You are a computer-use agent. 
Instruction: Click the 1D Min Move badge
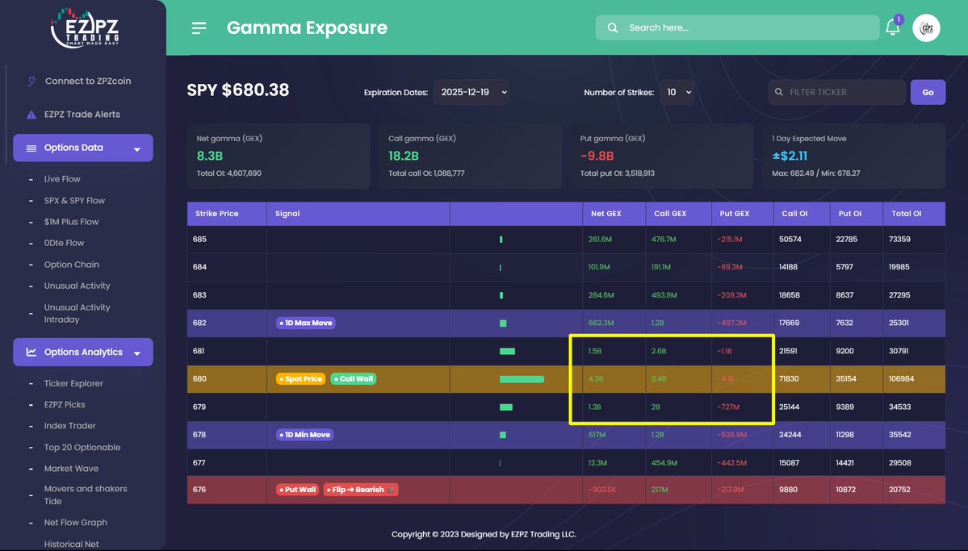(304, 434)
